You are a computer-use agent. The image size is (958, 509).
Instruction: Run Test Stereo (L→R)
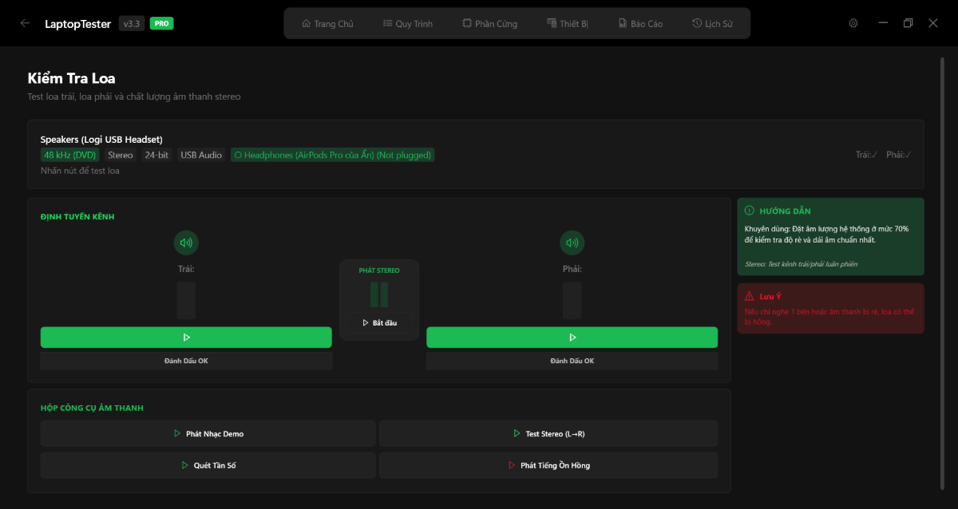pyautogui.click(x=548, y=434)
